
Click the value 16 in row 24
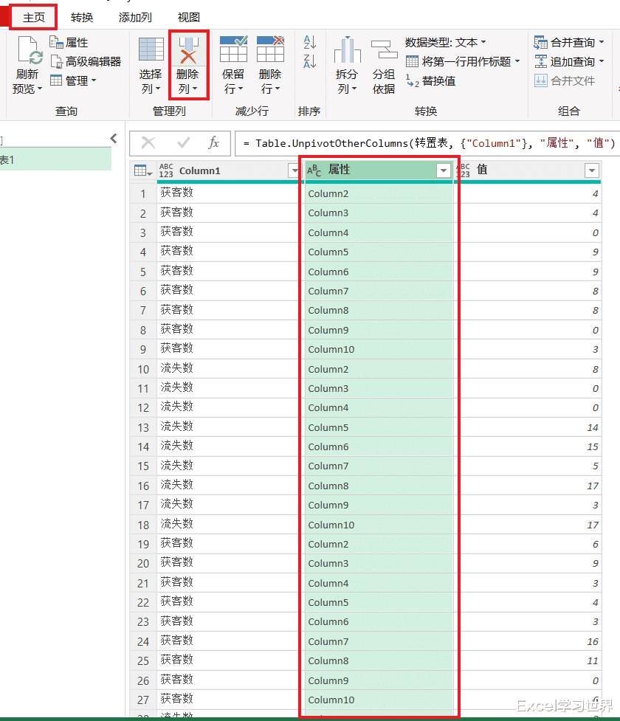(x=593, y=641)
